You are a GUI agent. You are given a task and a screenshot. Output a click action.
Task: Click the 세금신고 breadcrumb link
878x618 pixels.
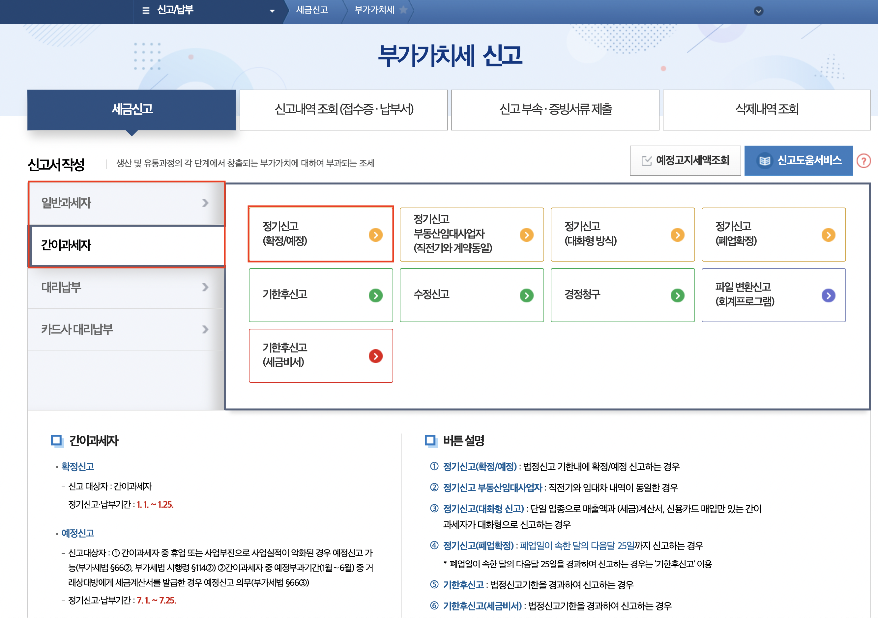(x=312, y=10)
